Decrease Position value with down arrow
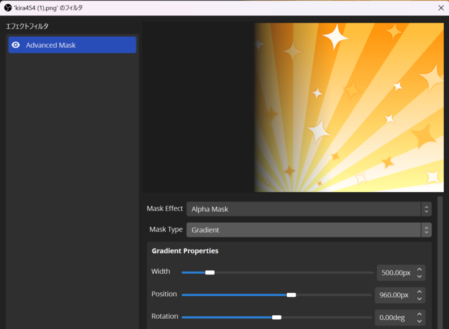 tap(420, 299)
